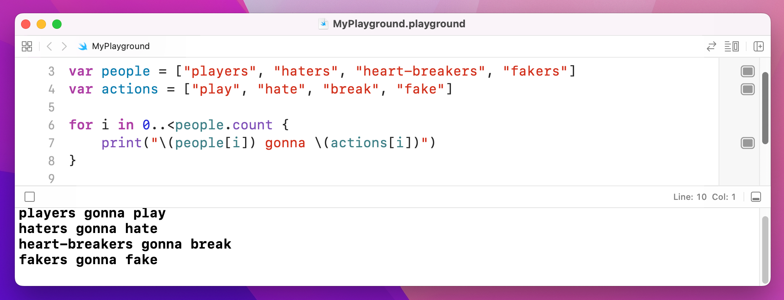
Task: Add a new editor pane
Action: coord(758,46)
